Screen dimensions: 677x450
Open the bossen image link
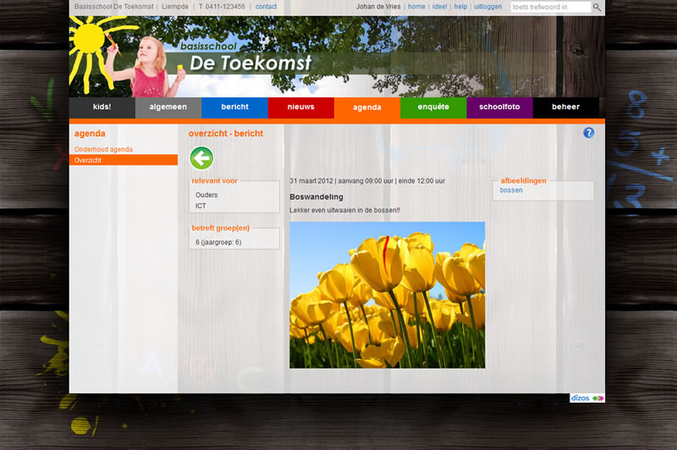511,190
